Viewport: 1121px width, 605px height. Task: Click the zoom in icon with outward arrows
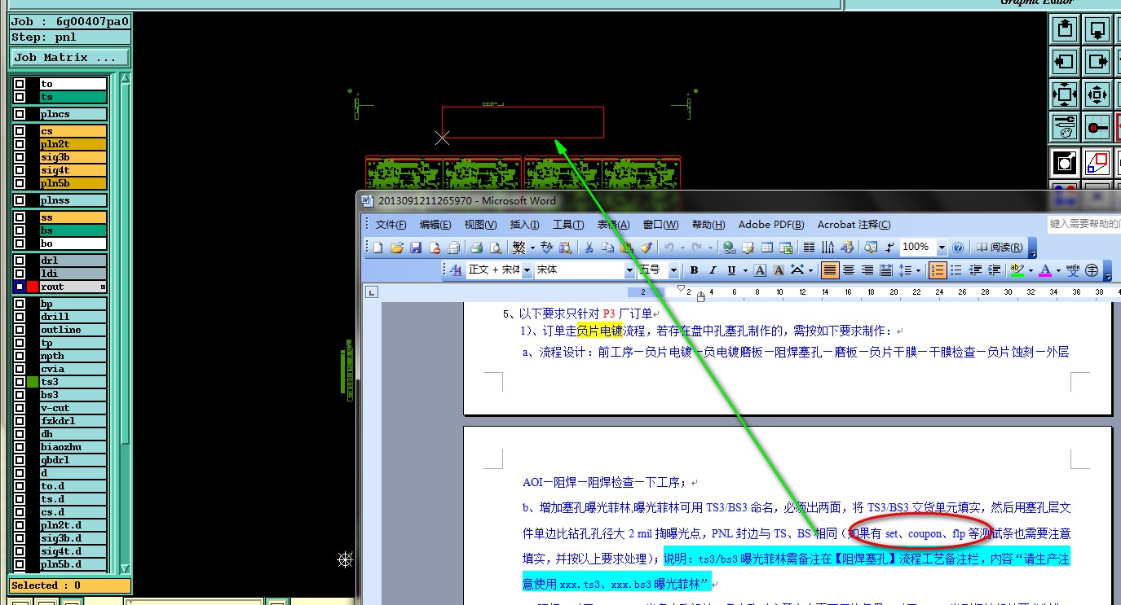1098,94
